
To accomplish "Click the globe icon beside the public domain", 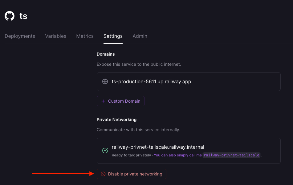I will (x=105, y=81).
